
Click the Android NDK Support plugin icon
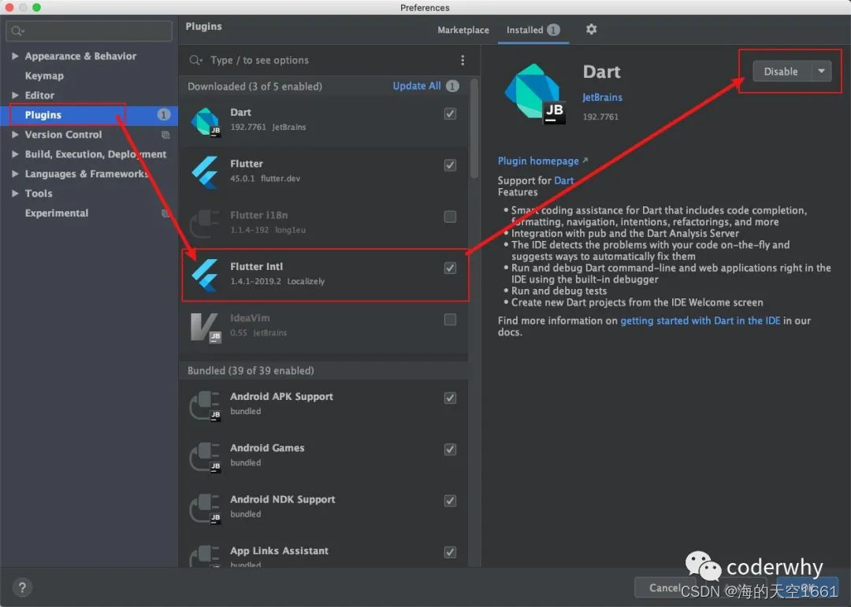coord(205,509)
